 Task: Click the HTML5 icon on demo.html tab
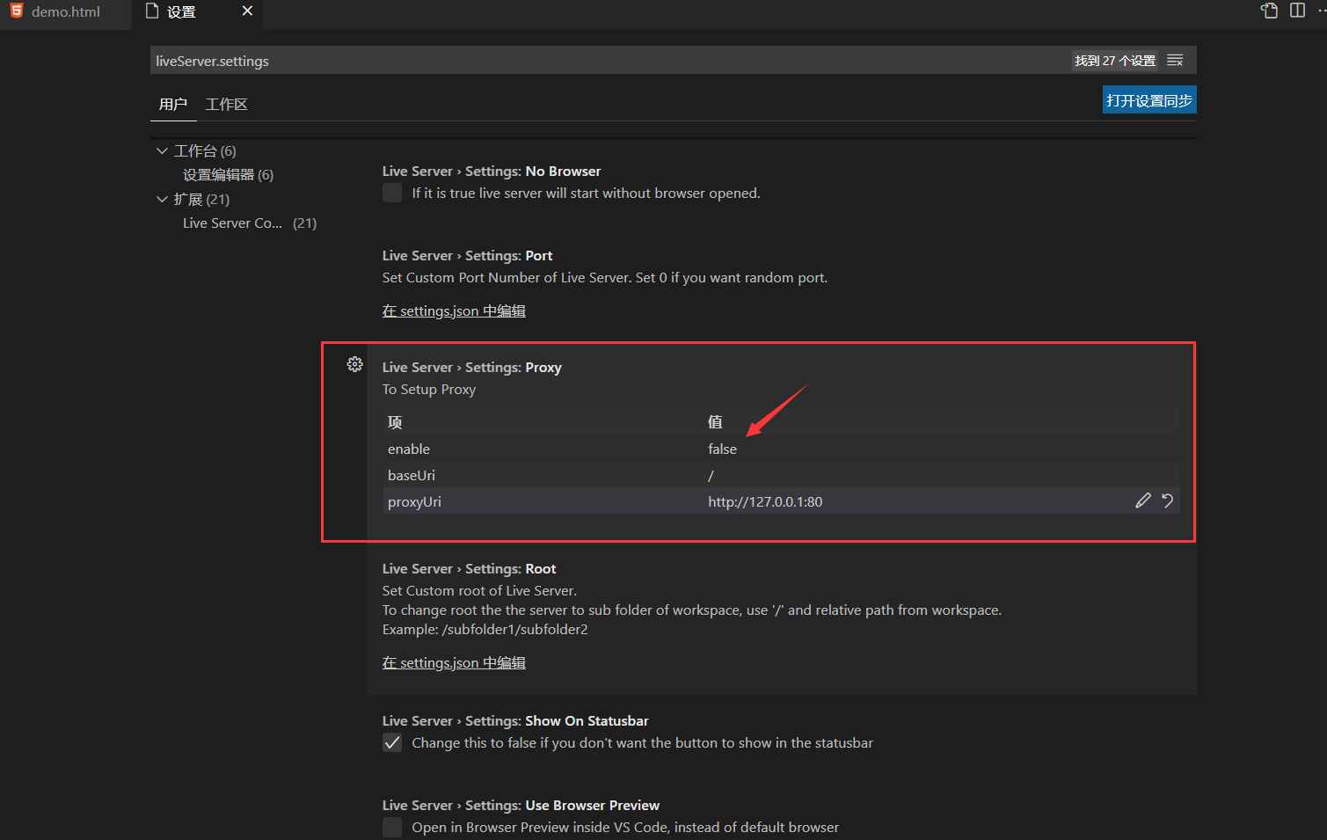16,11
